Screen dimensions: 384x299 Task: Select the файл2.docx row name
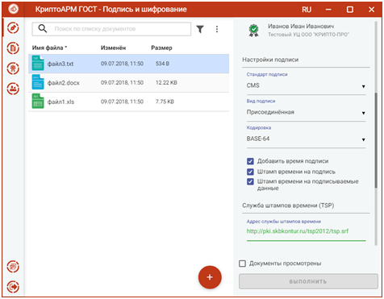64,83
